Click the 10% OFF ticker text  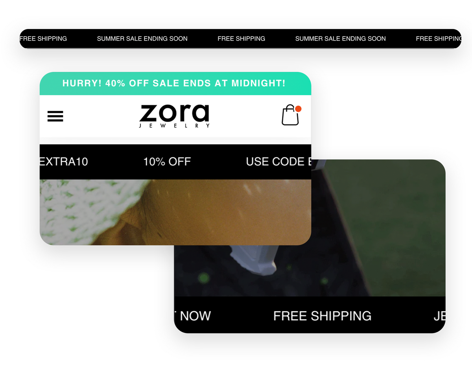coord(167,162)
